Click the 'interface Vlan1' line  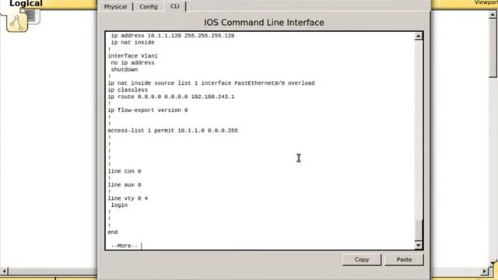132,56
